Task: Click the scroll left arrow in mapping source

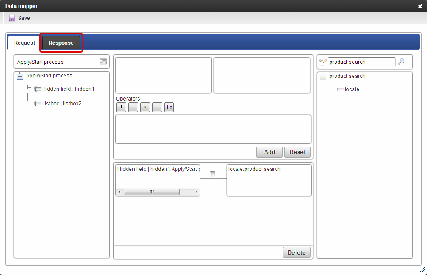Action: tap(119, 192)
